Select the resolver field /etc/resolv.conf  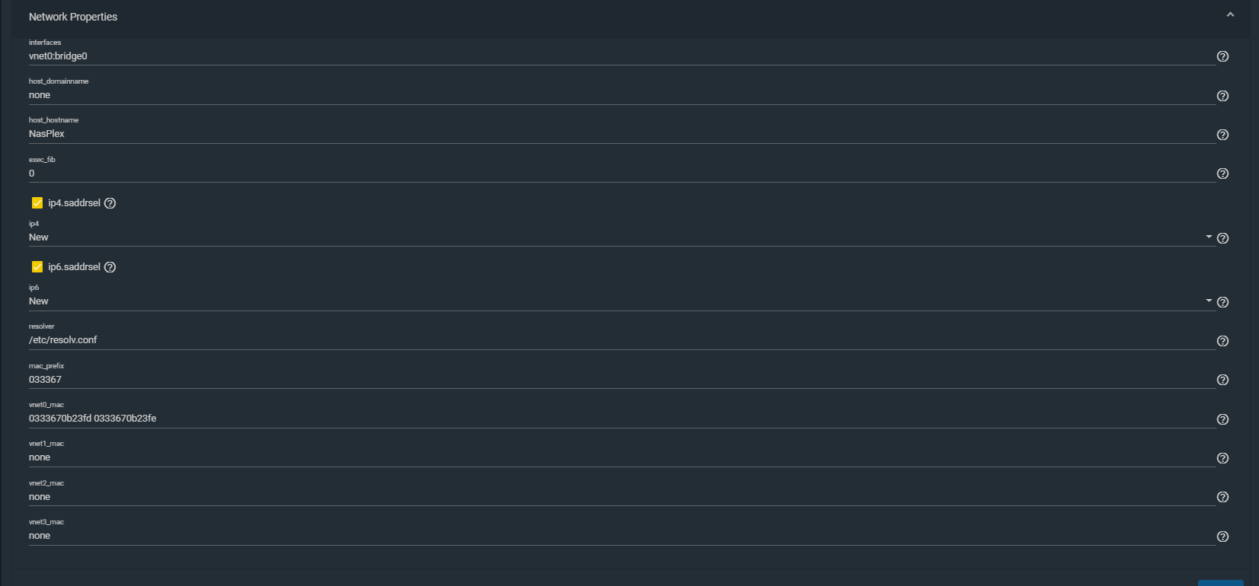[x=622, y=340]
